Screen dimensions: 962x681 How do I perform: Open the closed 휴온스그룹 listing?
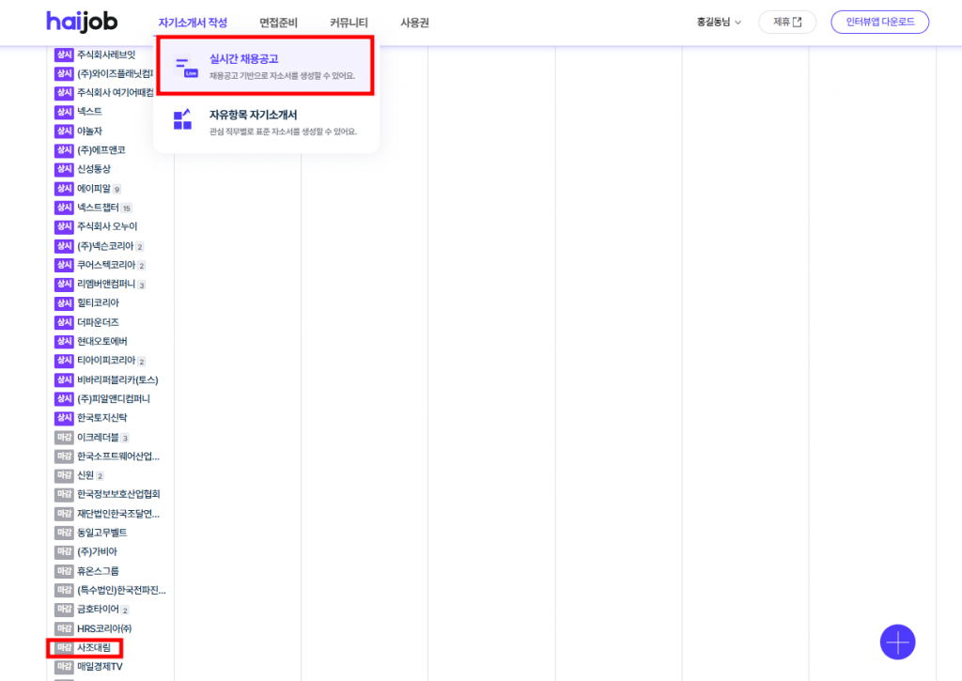[98, 571]
